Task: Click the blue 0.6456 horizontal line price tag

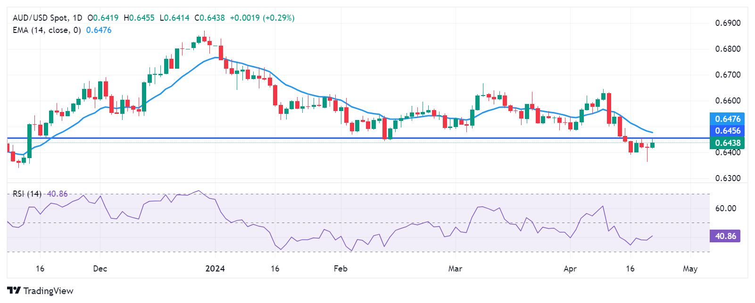Action: pyautogui.click(x=728, y=131)
